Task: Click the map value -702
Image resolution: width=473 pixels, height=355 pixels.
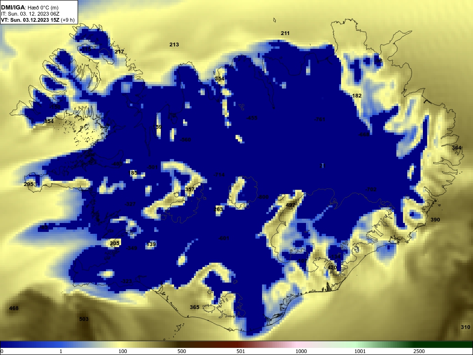Action: coord(371,189)
